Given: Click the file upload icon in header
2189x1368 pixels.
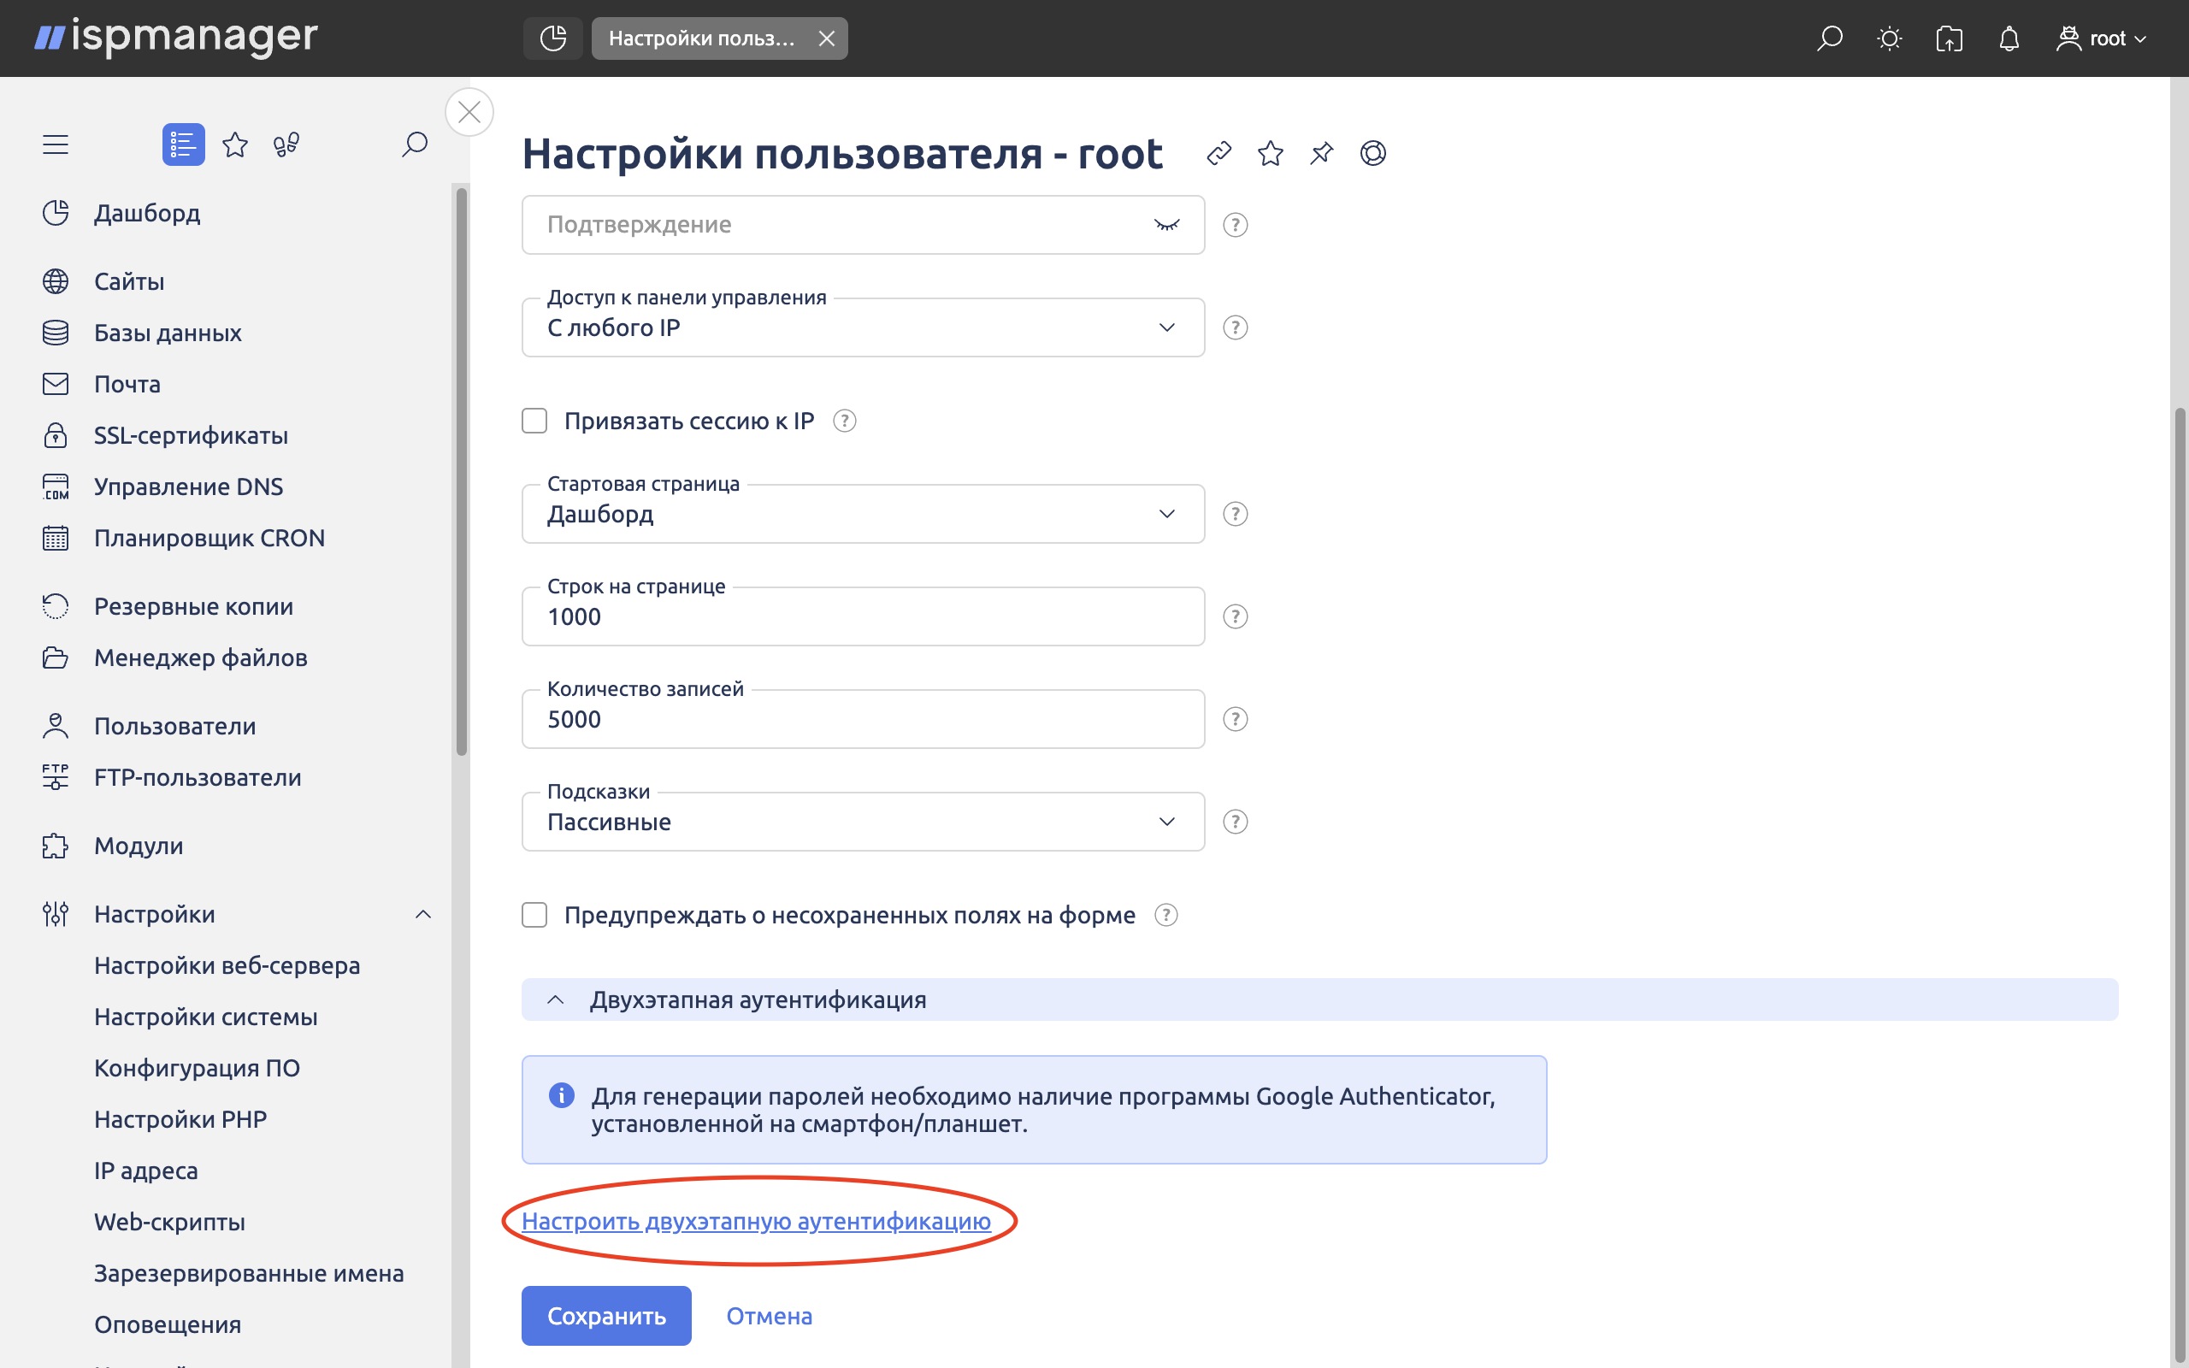Looking at the screenshot, I should (x=1950, y=38).
